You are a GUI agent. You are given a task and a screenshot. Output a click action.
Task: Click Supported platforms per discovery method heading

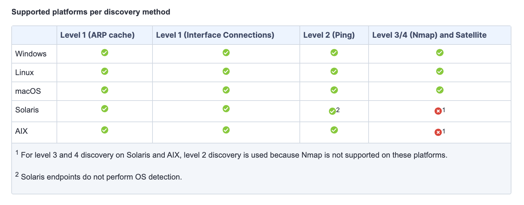point(91,12)
